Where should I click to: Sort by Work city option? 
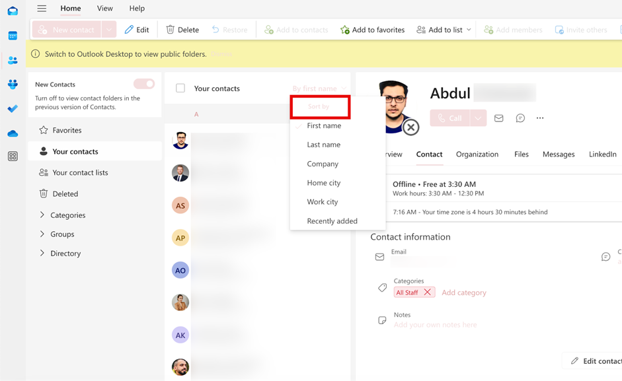click(x=338, y=202)
